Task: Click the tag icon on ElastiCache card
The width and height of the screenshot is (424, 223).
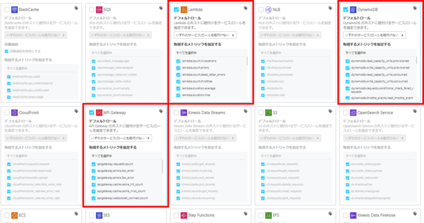Action: [76, 8]
